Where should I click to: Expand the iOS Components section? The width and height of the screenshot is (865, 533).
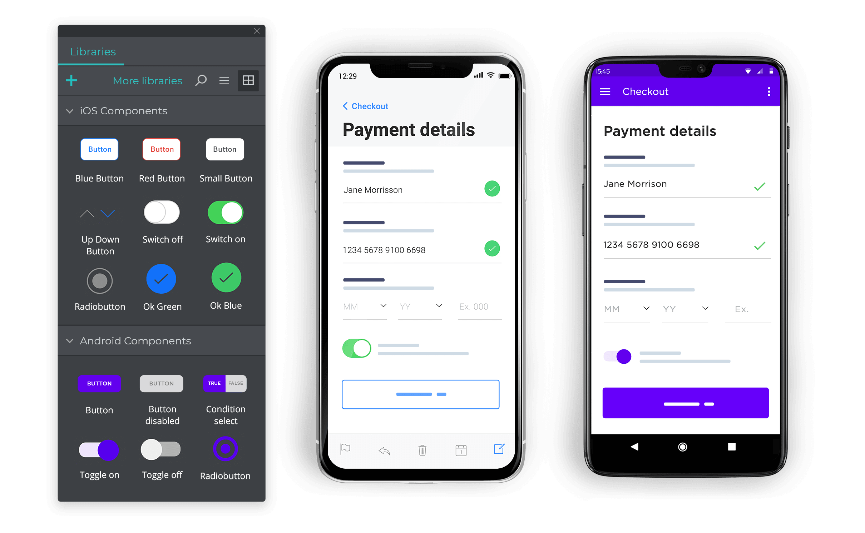click(x=70, y=111)
